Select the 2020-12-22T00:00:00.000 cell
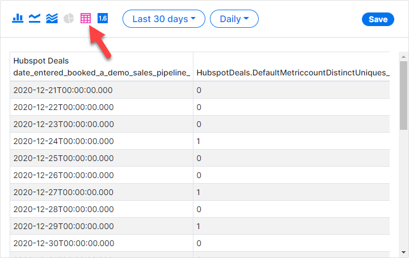 pos(102,107)
